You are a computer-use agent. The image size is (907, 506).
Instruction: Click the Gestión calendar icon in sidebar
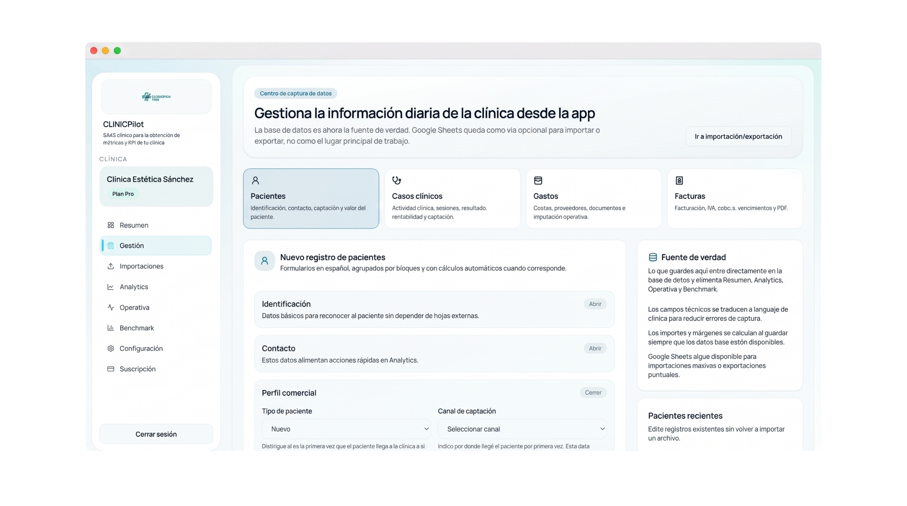click(111, 246)
